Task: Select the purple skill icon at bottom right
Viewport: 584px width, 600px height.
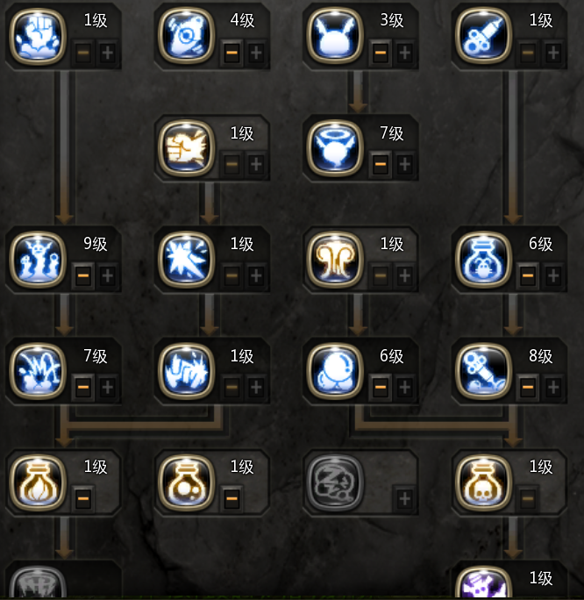Action: pyautogui.click(x=483, y=582)
